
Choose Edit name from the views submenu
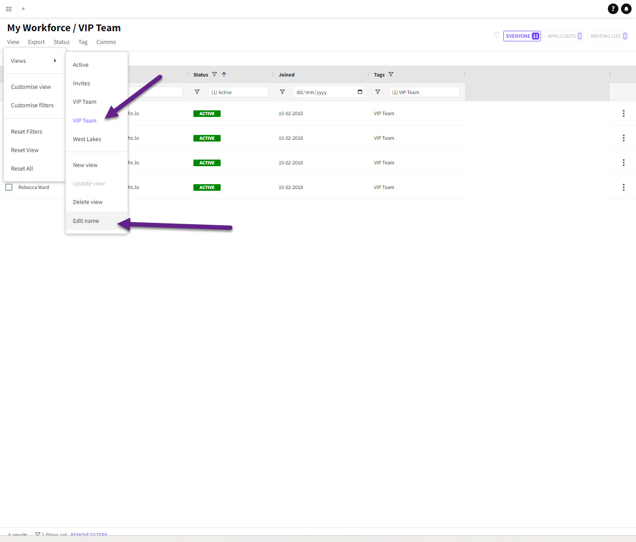pos(86,221)
